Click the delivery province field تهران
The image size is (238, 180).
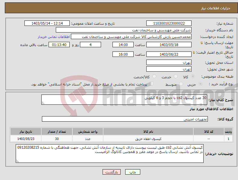[169, 62]
